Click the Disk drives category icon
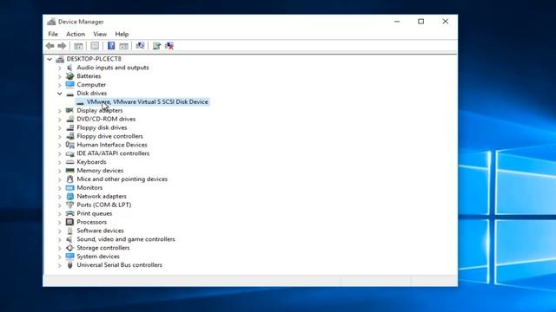Image resolution: width=556 pixels, height=312 pixels. (69, 94)
